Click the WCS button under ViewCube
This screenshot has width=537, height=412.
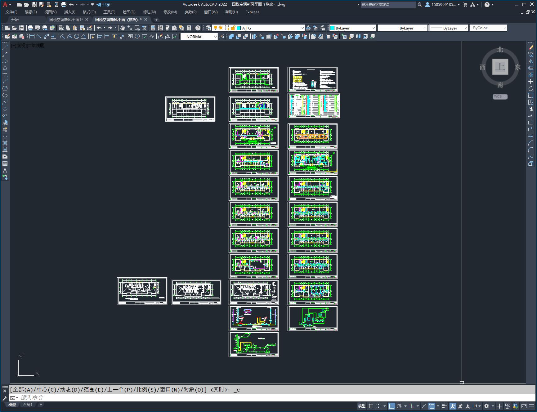(x=500, y=96)
